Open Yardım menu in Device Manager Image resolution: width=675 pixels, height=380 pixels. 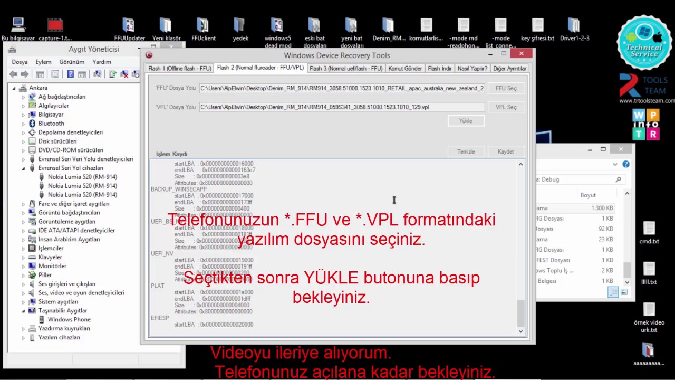102,62
